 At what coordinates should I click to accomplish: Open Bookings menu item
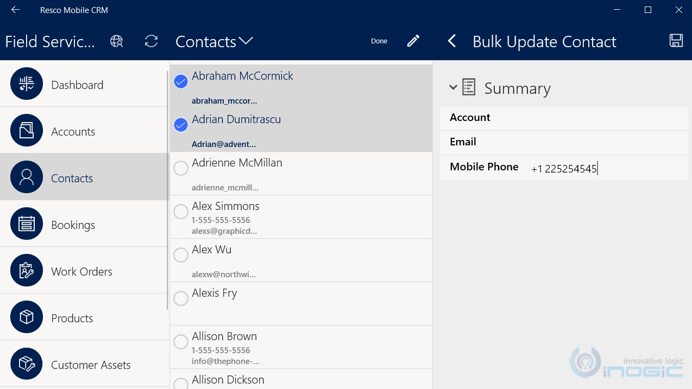coord(84,224)
